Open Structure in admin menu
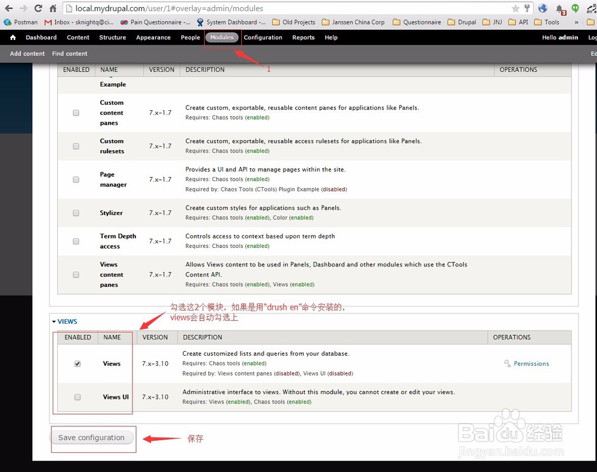The width and height of the screenshot is (597, 472). click(x=113, y=37)
